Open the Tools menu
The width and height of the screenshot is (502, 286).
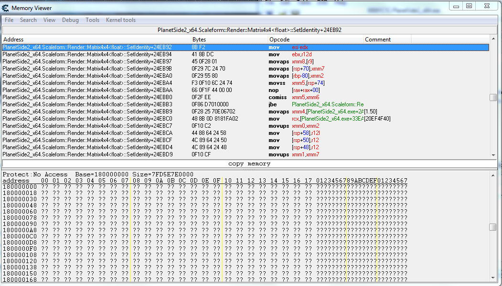pos(92,20)
